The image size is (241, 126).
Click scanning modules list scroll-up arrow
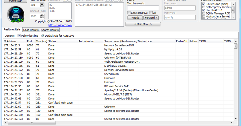[233, 4]
